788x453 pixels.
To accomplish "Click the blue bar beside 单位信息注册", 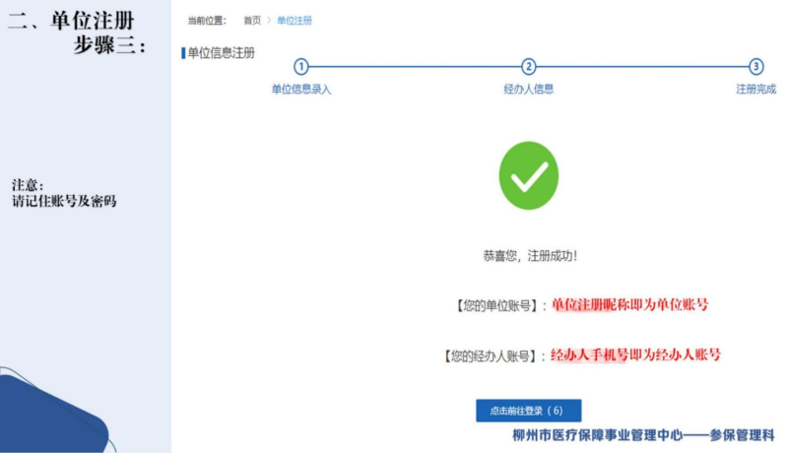I will [183, 53].
